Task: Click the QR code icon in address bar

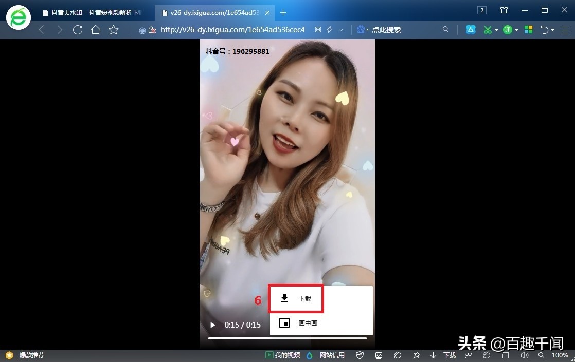Action: click(x=318, y=29)
